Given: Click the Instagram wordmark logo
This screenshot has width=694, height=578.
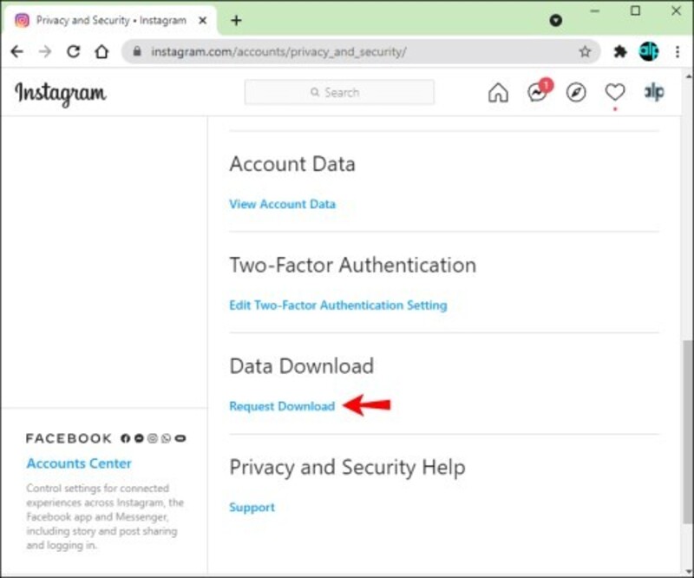Looking at the screenshot, I should coord(61,93).
